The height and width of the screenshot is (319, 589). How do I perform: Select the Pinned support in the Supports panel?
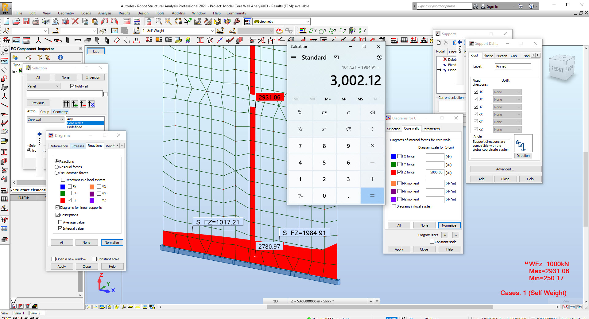click(451, 70)
